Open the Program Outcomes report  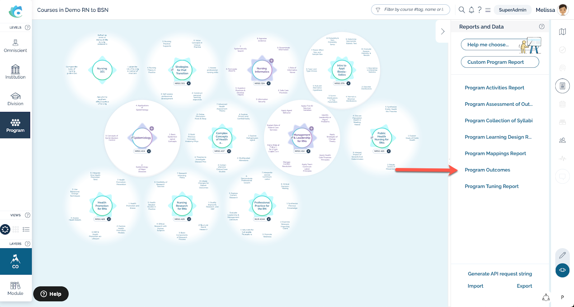pos(487,170)
